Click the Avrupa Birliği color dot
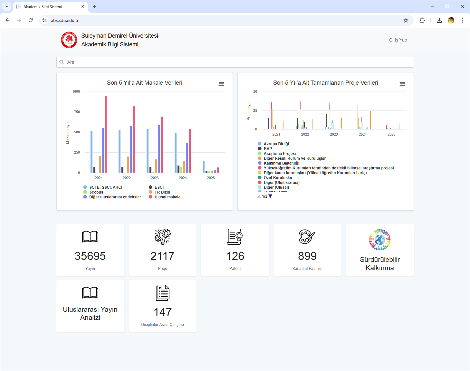This screenshot has width=470, height=371. point(260,144)
